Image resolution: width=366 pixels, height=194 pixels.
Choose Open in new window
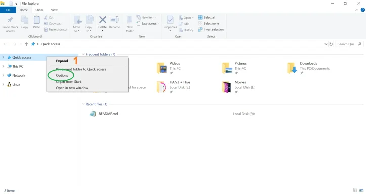(72, 88)
